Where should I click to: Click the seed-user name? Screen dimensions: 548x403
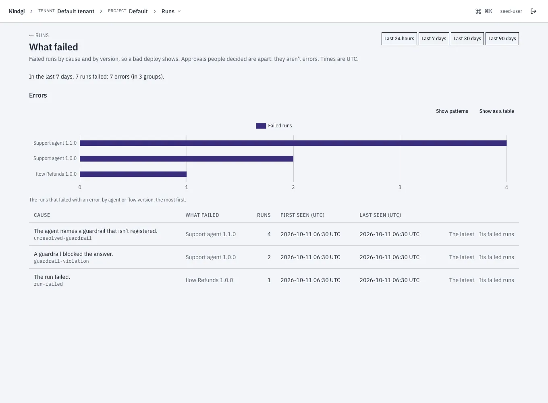(x=511, y=11)
